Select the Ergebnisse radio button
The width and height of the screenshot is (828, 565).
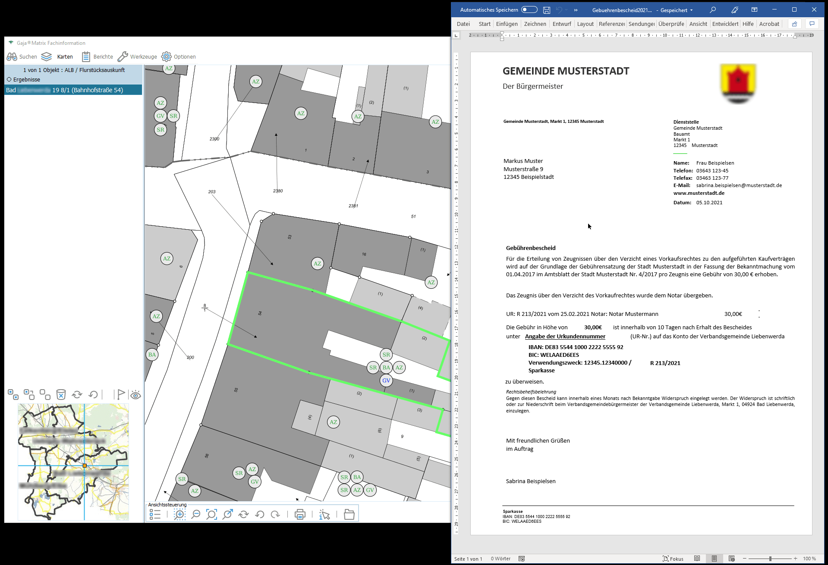pyautogui.click(x=9, y=80)
